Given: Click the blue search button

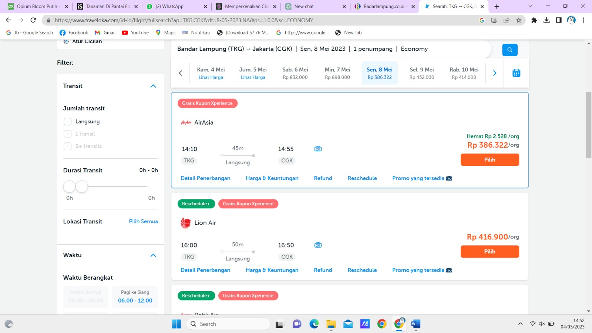Looking at the screenshot, I should pos(509,50).
